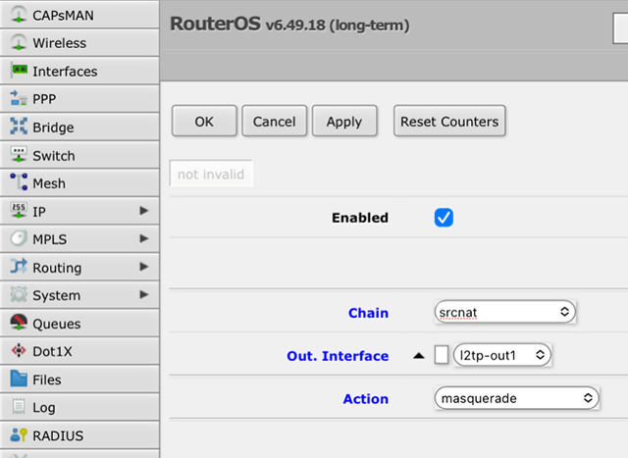Click the System gear icon
Image resolution: width=628 pixels, height=458 pixels.
point(19,294)
